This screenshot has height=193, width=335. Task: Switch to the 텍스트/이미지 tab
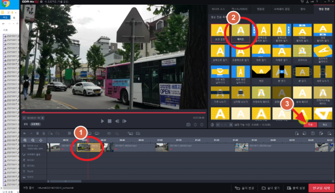pyautogui.click(x=240, y=9)
